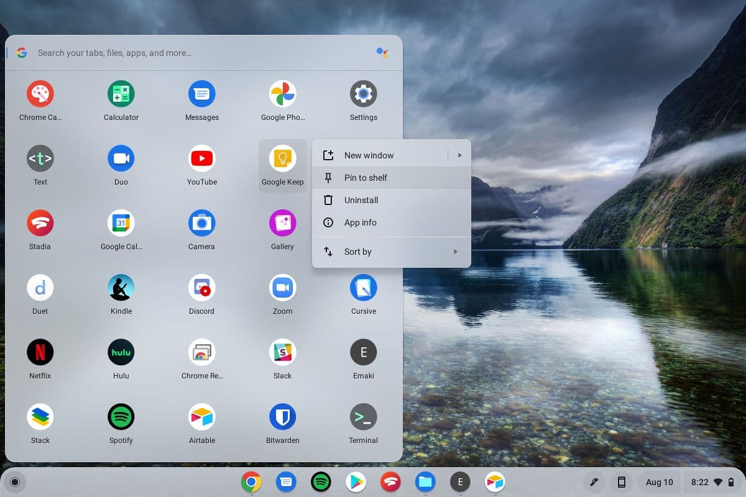This screenshot has width=746, height=497.
Task: Open the Bitwarden password manager
Action: pyautogui.click(x=282, y=422)
